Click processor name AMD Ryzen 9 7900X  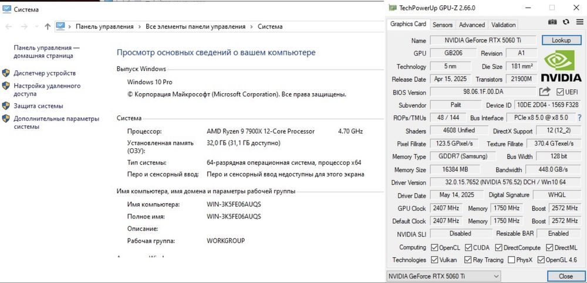point(261,132)
